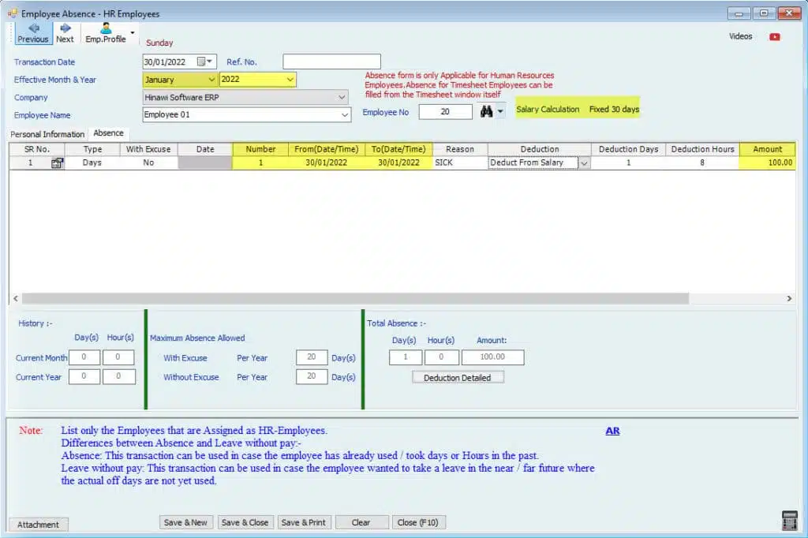
Task: Click the Attachment button
Action: [38, 525]
